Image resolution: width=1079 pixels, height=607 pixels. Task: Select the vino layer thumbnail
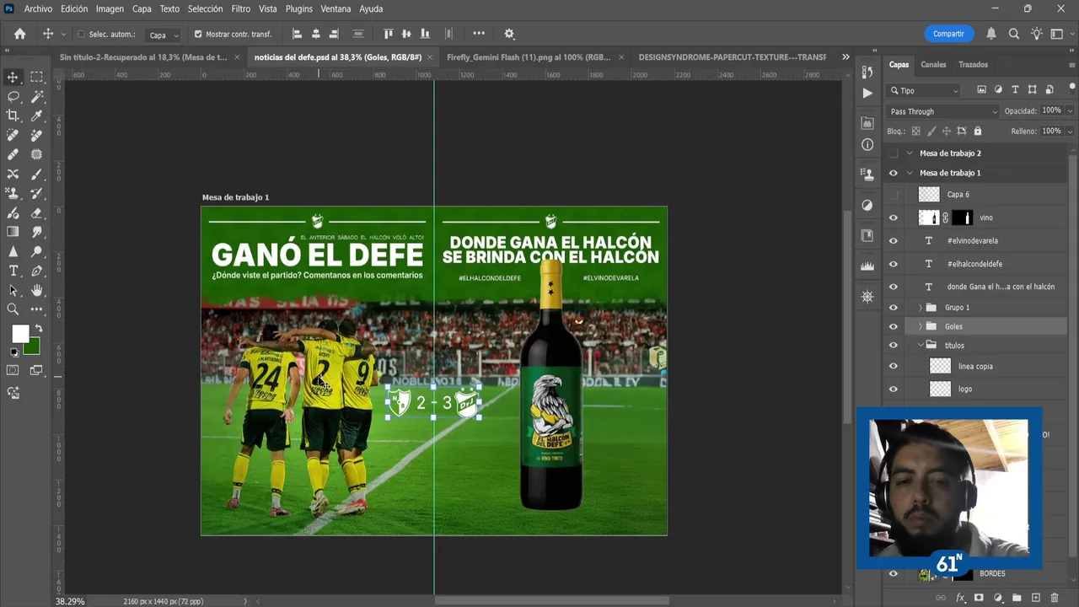coord(928,218)
